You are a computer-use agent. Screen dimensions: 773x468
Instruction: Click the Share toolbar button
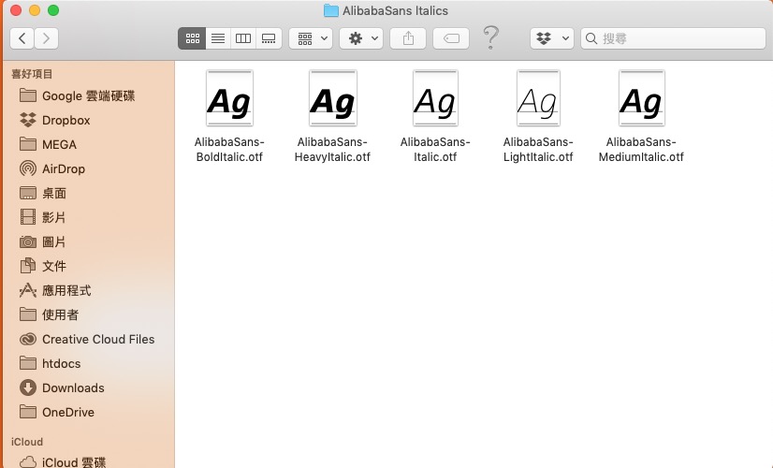pyautogui.click(x=408, y=38)
